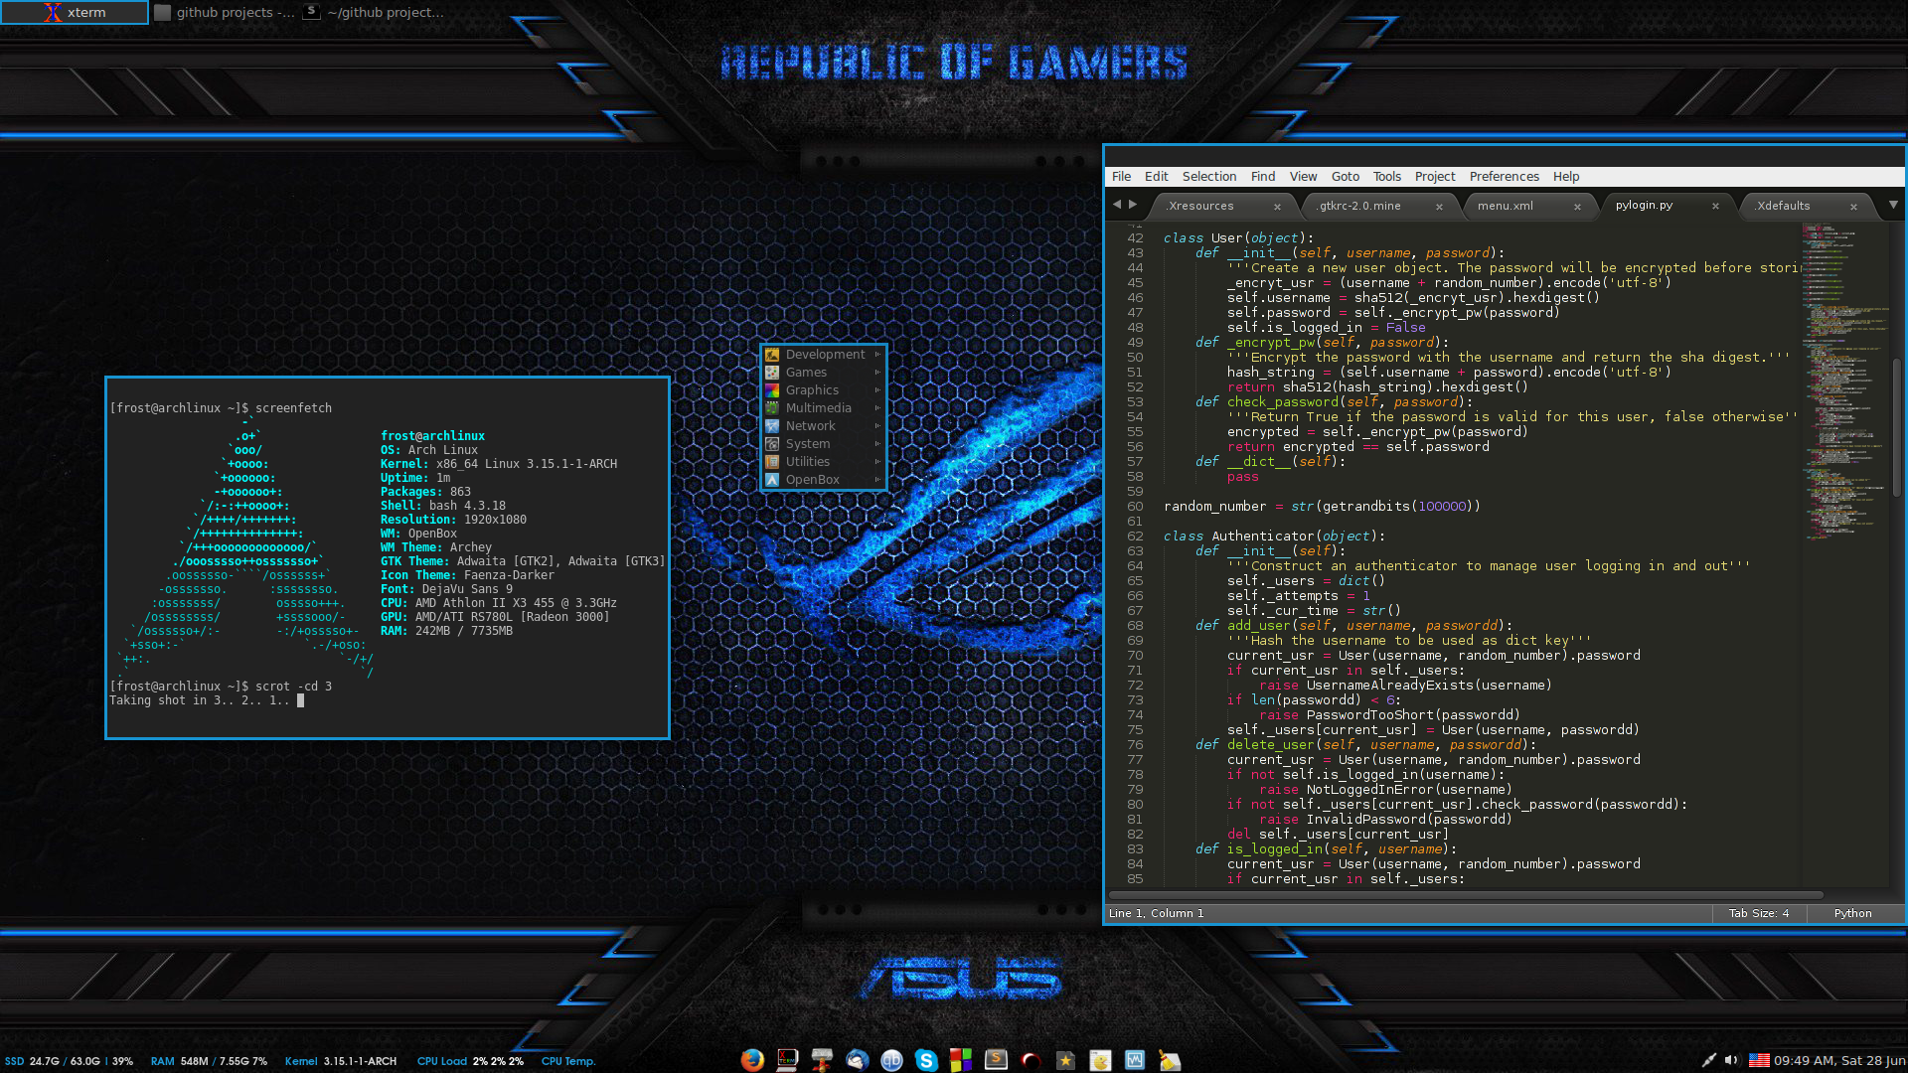1908x1073 pixels.
Task: Expand the Utilities submenu arrow
Action: 877,462
